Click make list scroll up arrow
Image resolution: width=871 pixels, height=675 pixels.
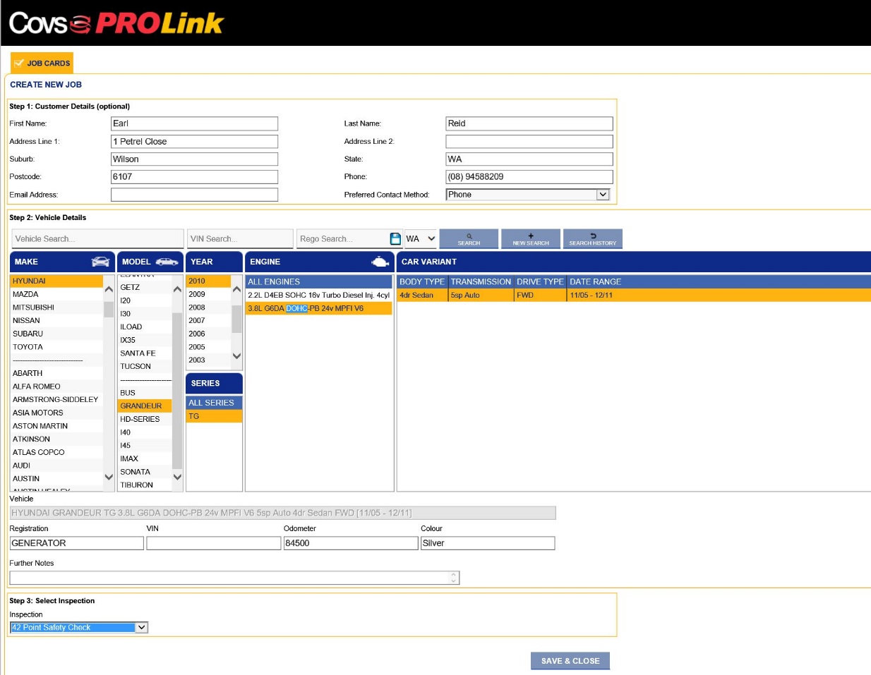(x=109, y=289)
